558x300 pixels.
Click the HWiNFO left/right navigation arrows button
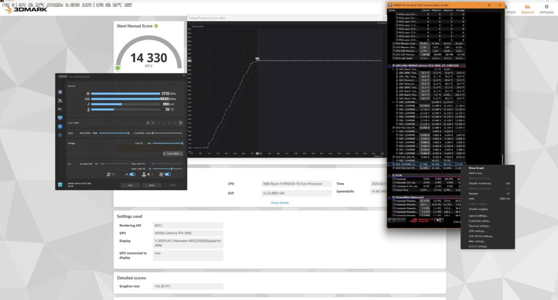tap(392, 221)
